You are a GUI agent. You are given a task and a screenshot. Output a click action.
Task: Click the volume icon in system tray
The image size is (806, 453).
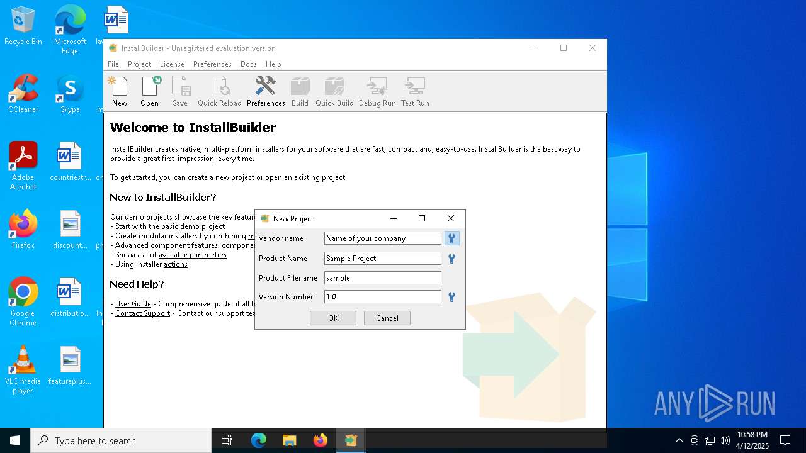[725, 440]
